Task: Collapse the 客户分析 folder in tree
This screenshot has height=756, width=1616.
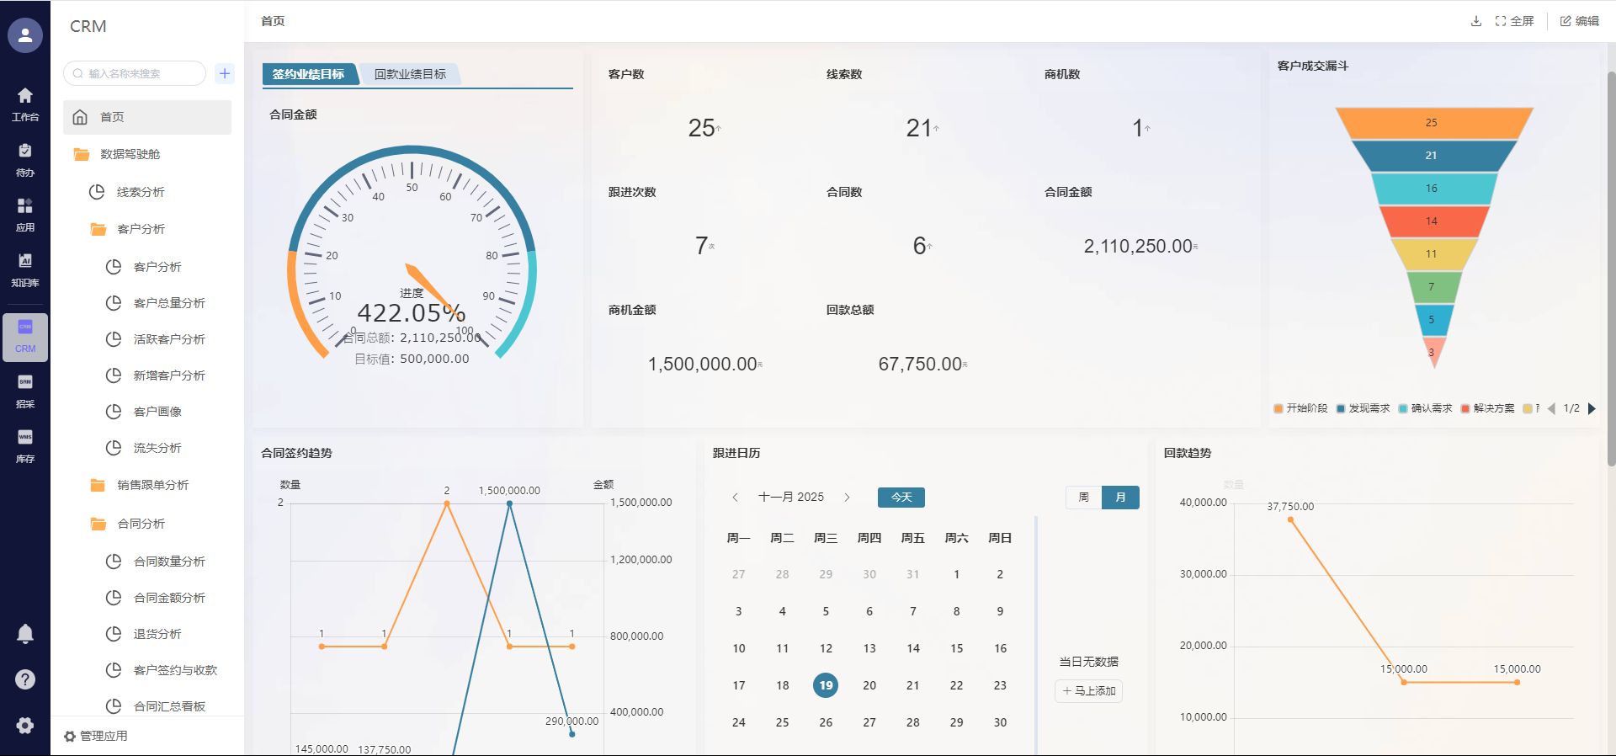Action: [141, 229]
